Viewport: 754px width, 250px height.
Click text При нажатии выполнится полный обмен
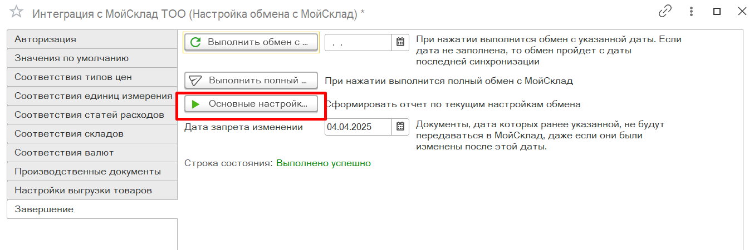coord(449,81)
